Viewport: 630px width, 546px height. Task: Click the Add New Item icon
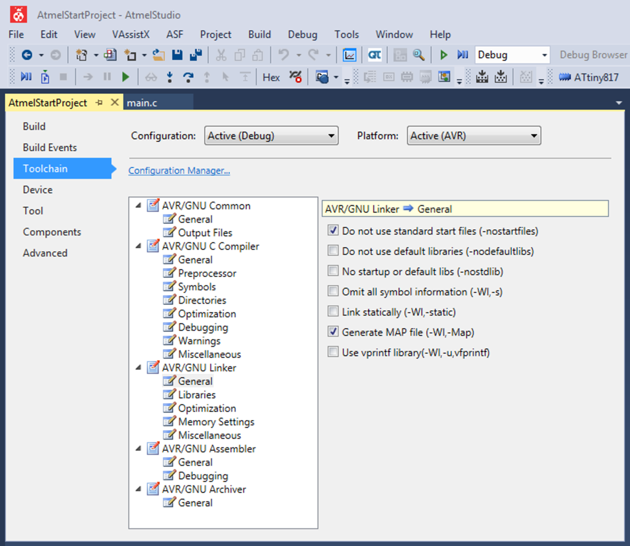click(x=130, y=55)
